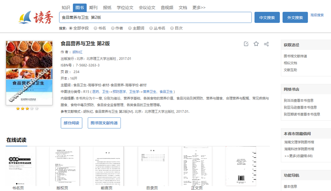331x191 pixels.
Task: Open 湖南文理学院图书馆 link
Action: [299, 142]
